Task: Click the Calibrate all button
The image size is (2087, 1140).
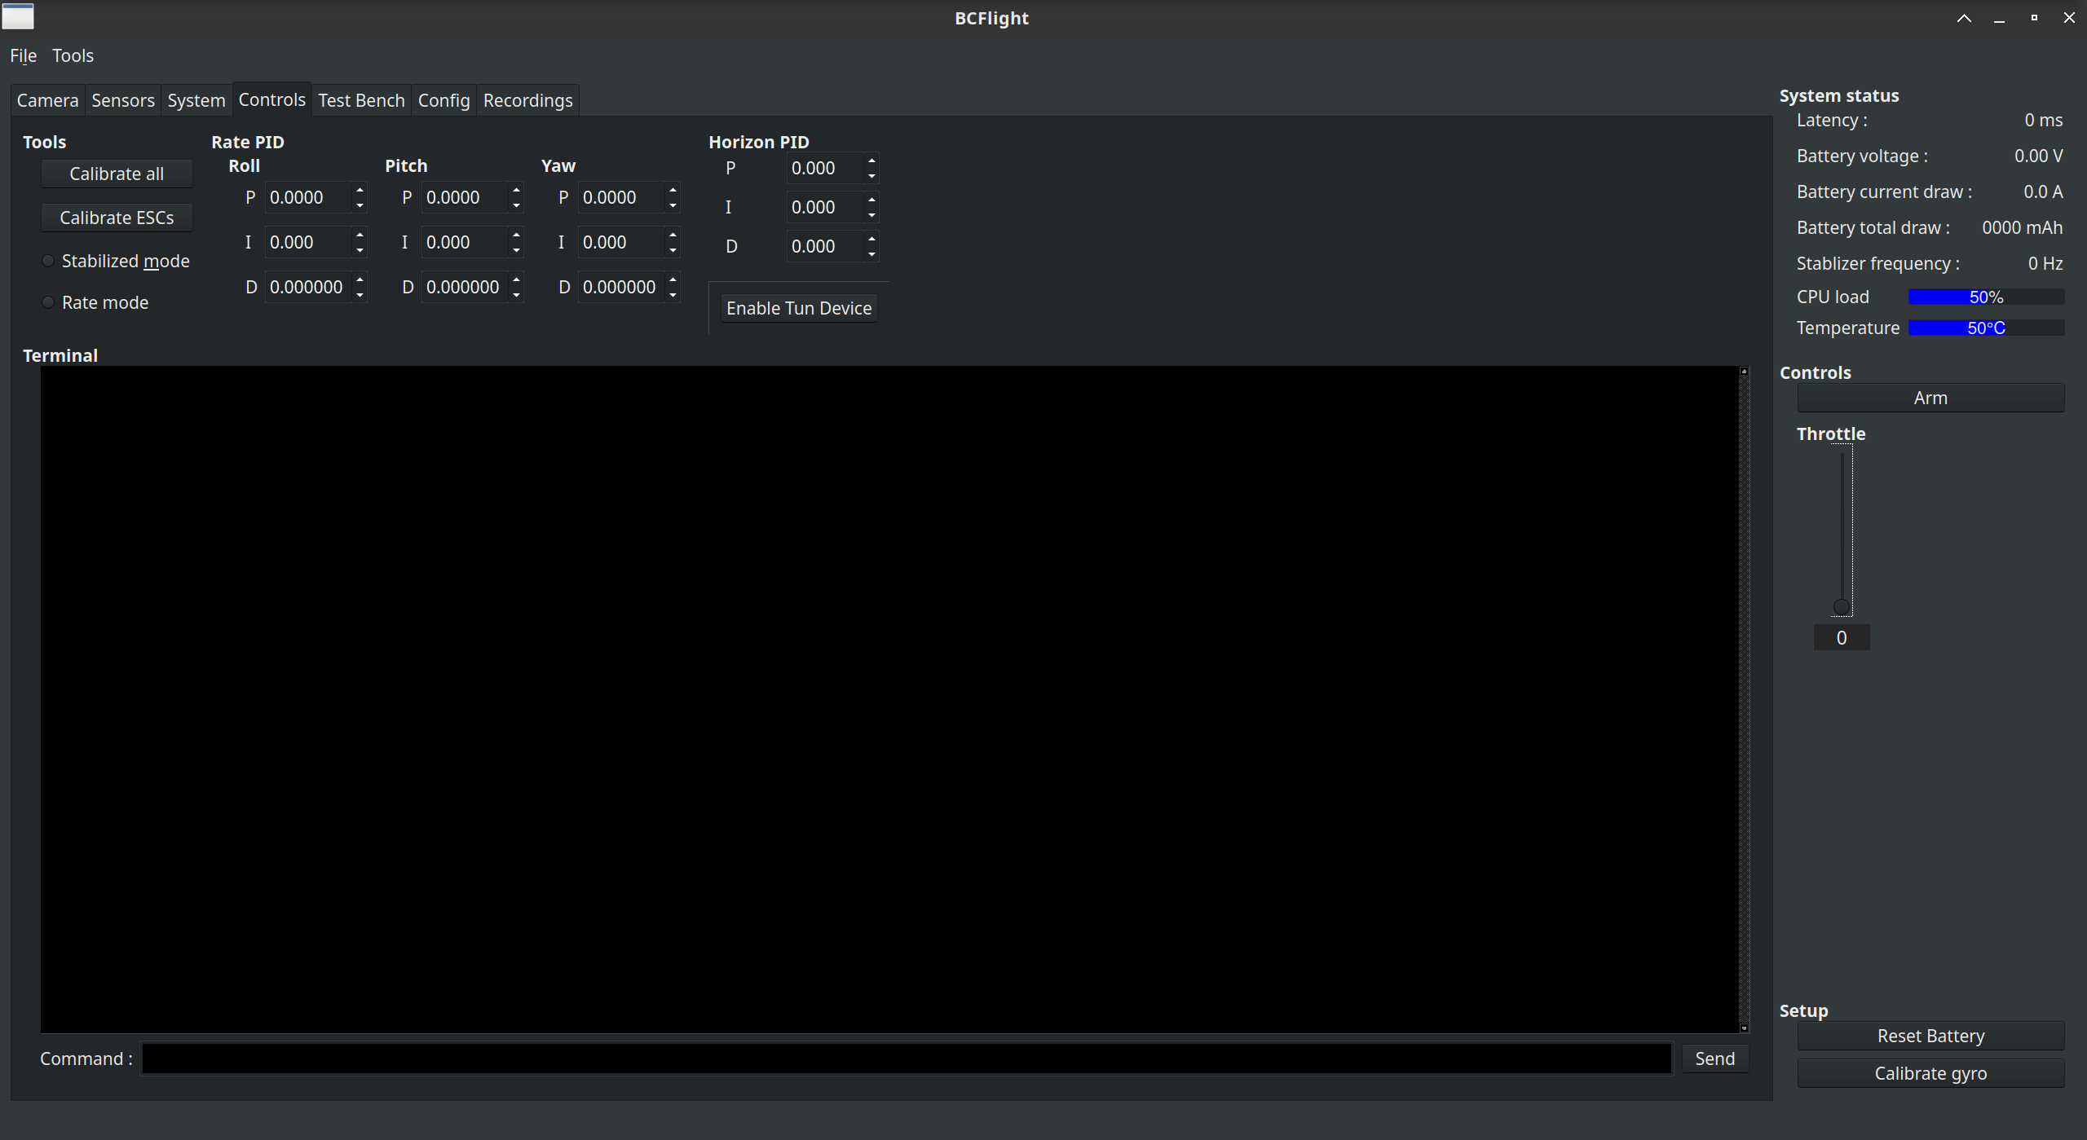Action: pos(117,173)
